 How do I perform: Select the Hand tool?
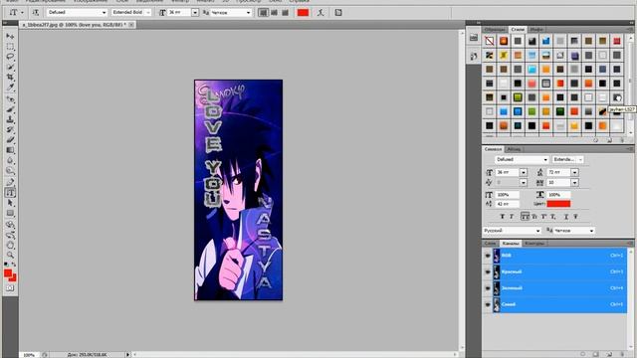click(x=10, y=245)
